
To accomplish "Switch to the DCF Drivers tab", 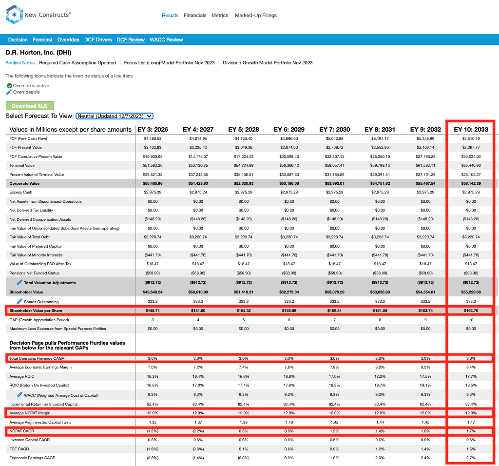I will (98, 40).
